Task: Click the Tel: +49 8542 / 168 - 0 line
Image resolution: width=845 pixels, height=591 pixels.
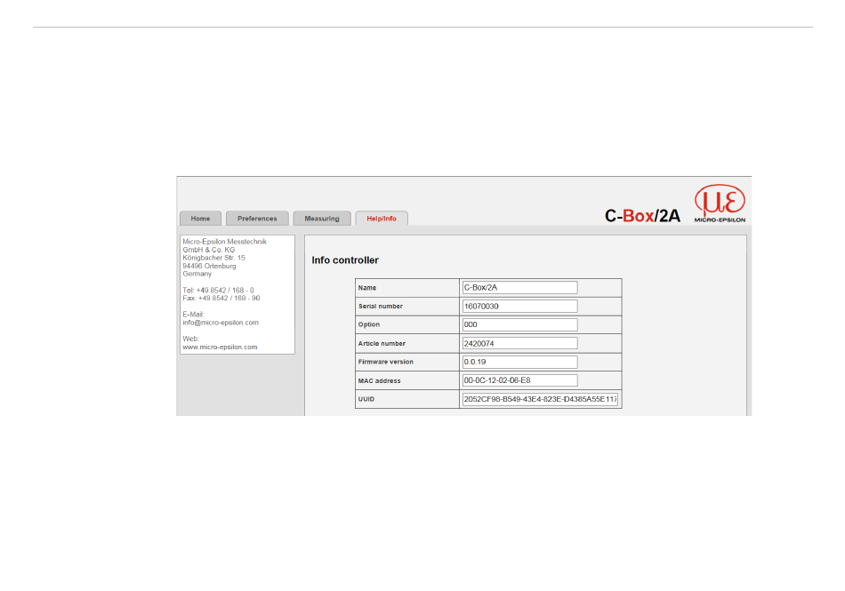Action: pyautogui.click(x=218, y=290)
